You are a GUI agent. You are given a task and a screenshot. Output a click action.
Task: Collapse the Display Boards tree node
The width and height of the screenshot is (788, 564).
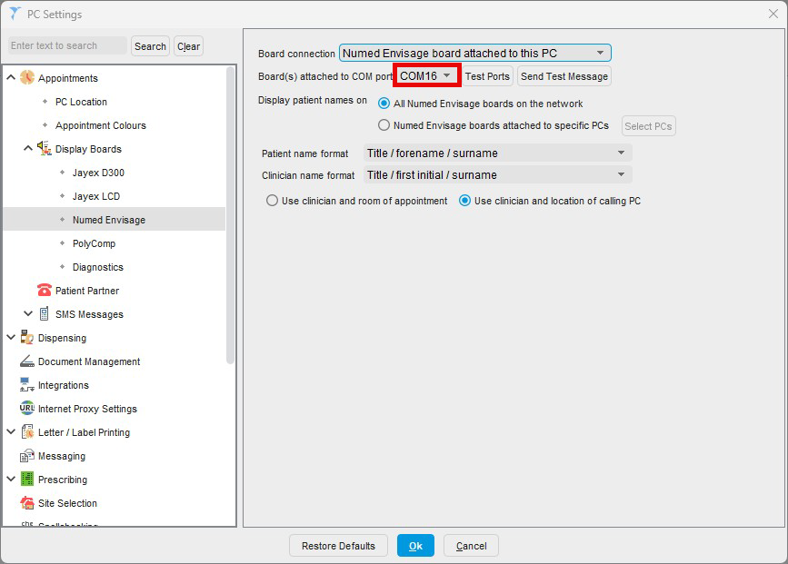[28, 149]
